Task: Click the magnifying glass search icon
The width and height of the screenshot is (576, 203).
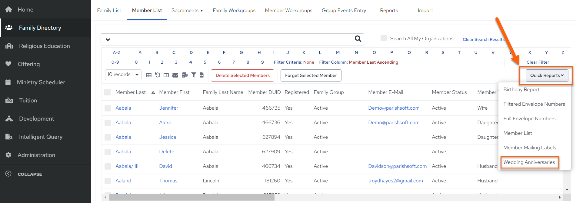Action: 358,39
